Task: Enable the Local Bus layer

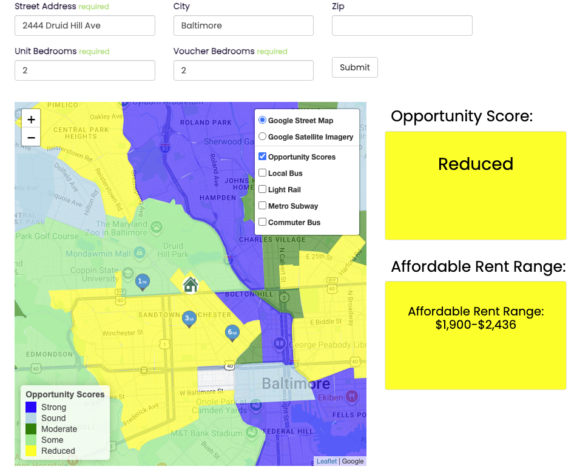Action: (x=262, y=173)
